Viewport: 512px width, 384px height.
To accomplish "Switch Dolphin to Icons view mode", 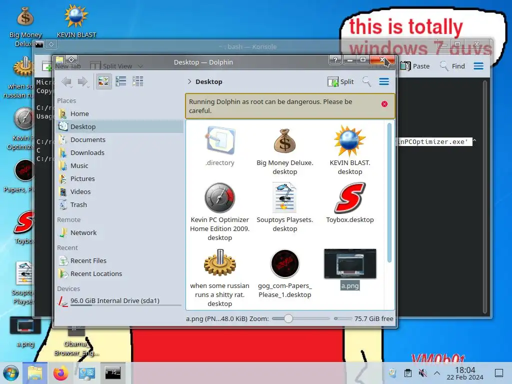I will click(x=103, y=81).
